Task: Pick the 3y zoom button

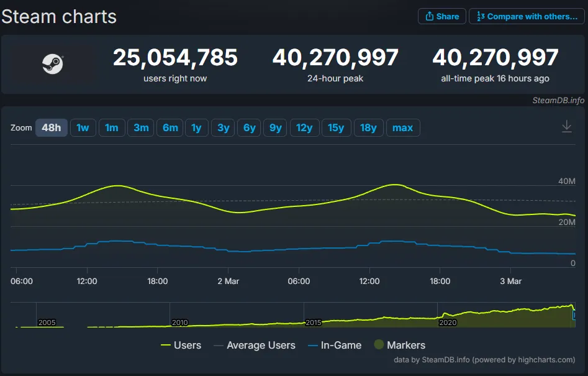Action: tap(223, 127)
